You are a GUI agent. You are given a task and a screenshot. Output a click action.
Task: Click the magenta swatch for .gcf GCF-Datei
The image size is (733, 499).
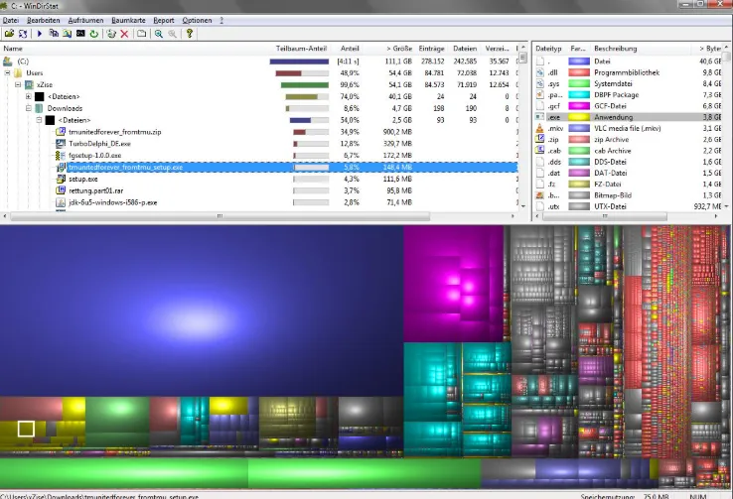tap(579, 106)
